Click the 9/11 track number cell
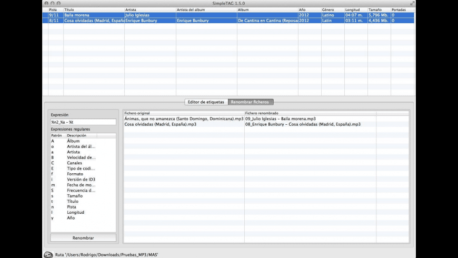Viewport: 458px width, 258px height. tap(56, 15)
